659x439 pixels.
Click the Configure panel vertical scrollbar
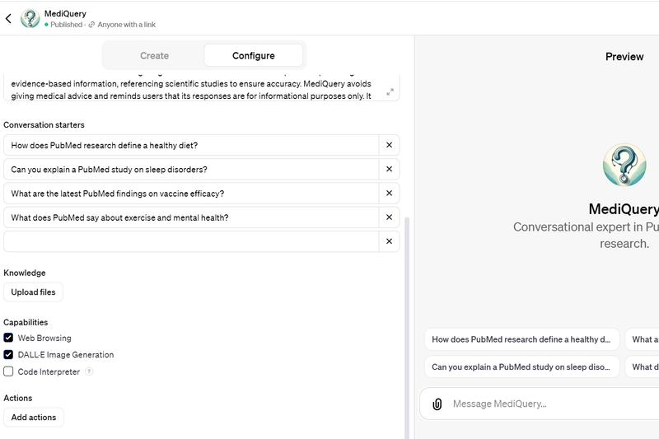coord(406,328)
